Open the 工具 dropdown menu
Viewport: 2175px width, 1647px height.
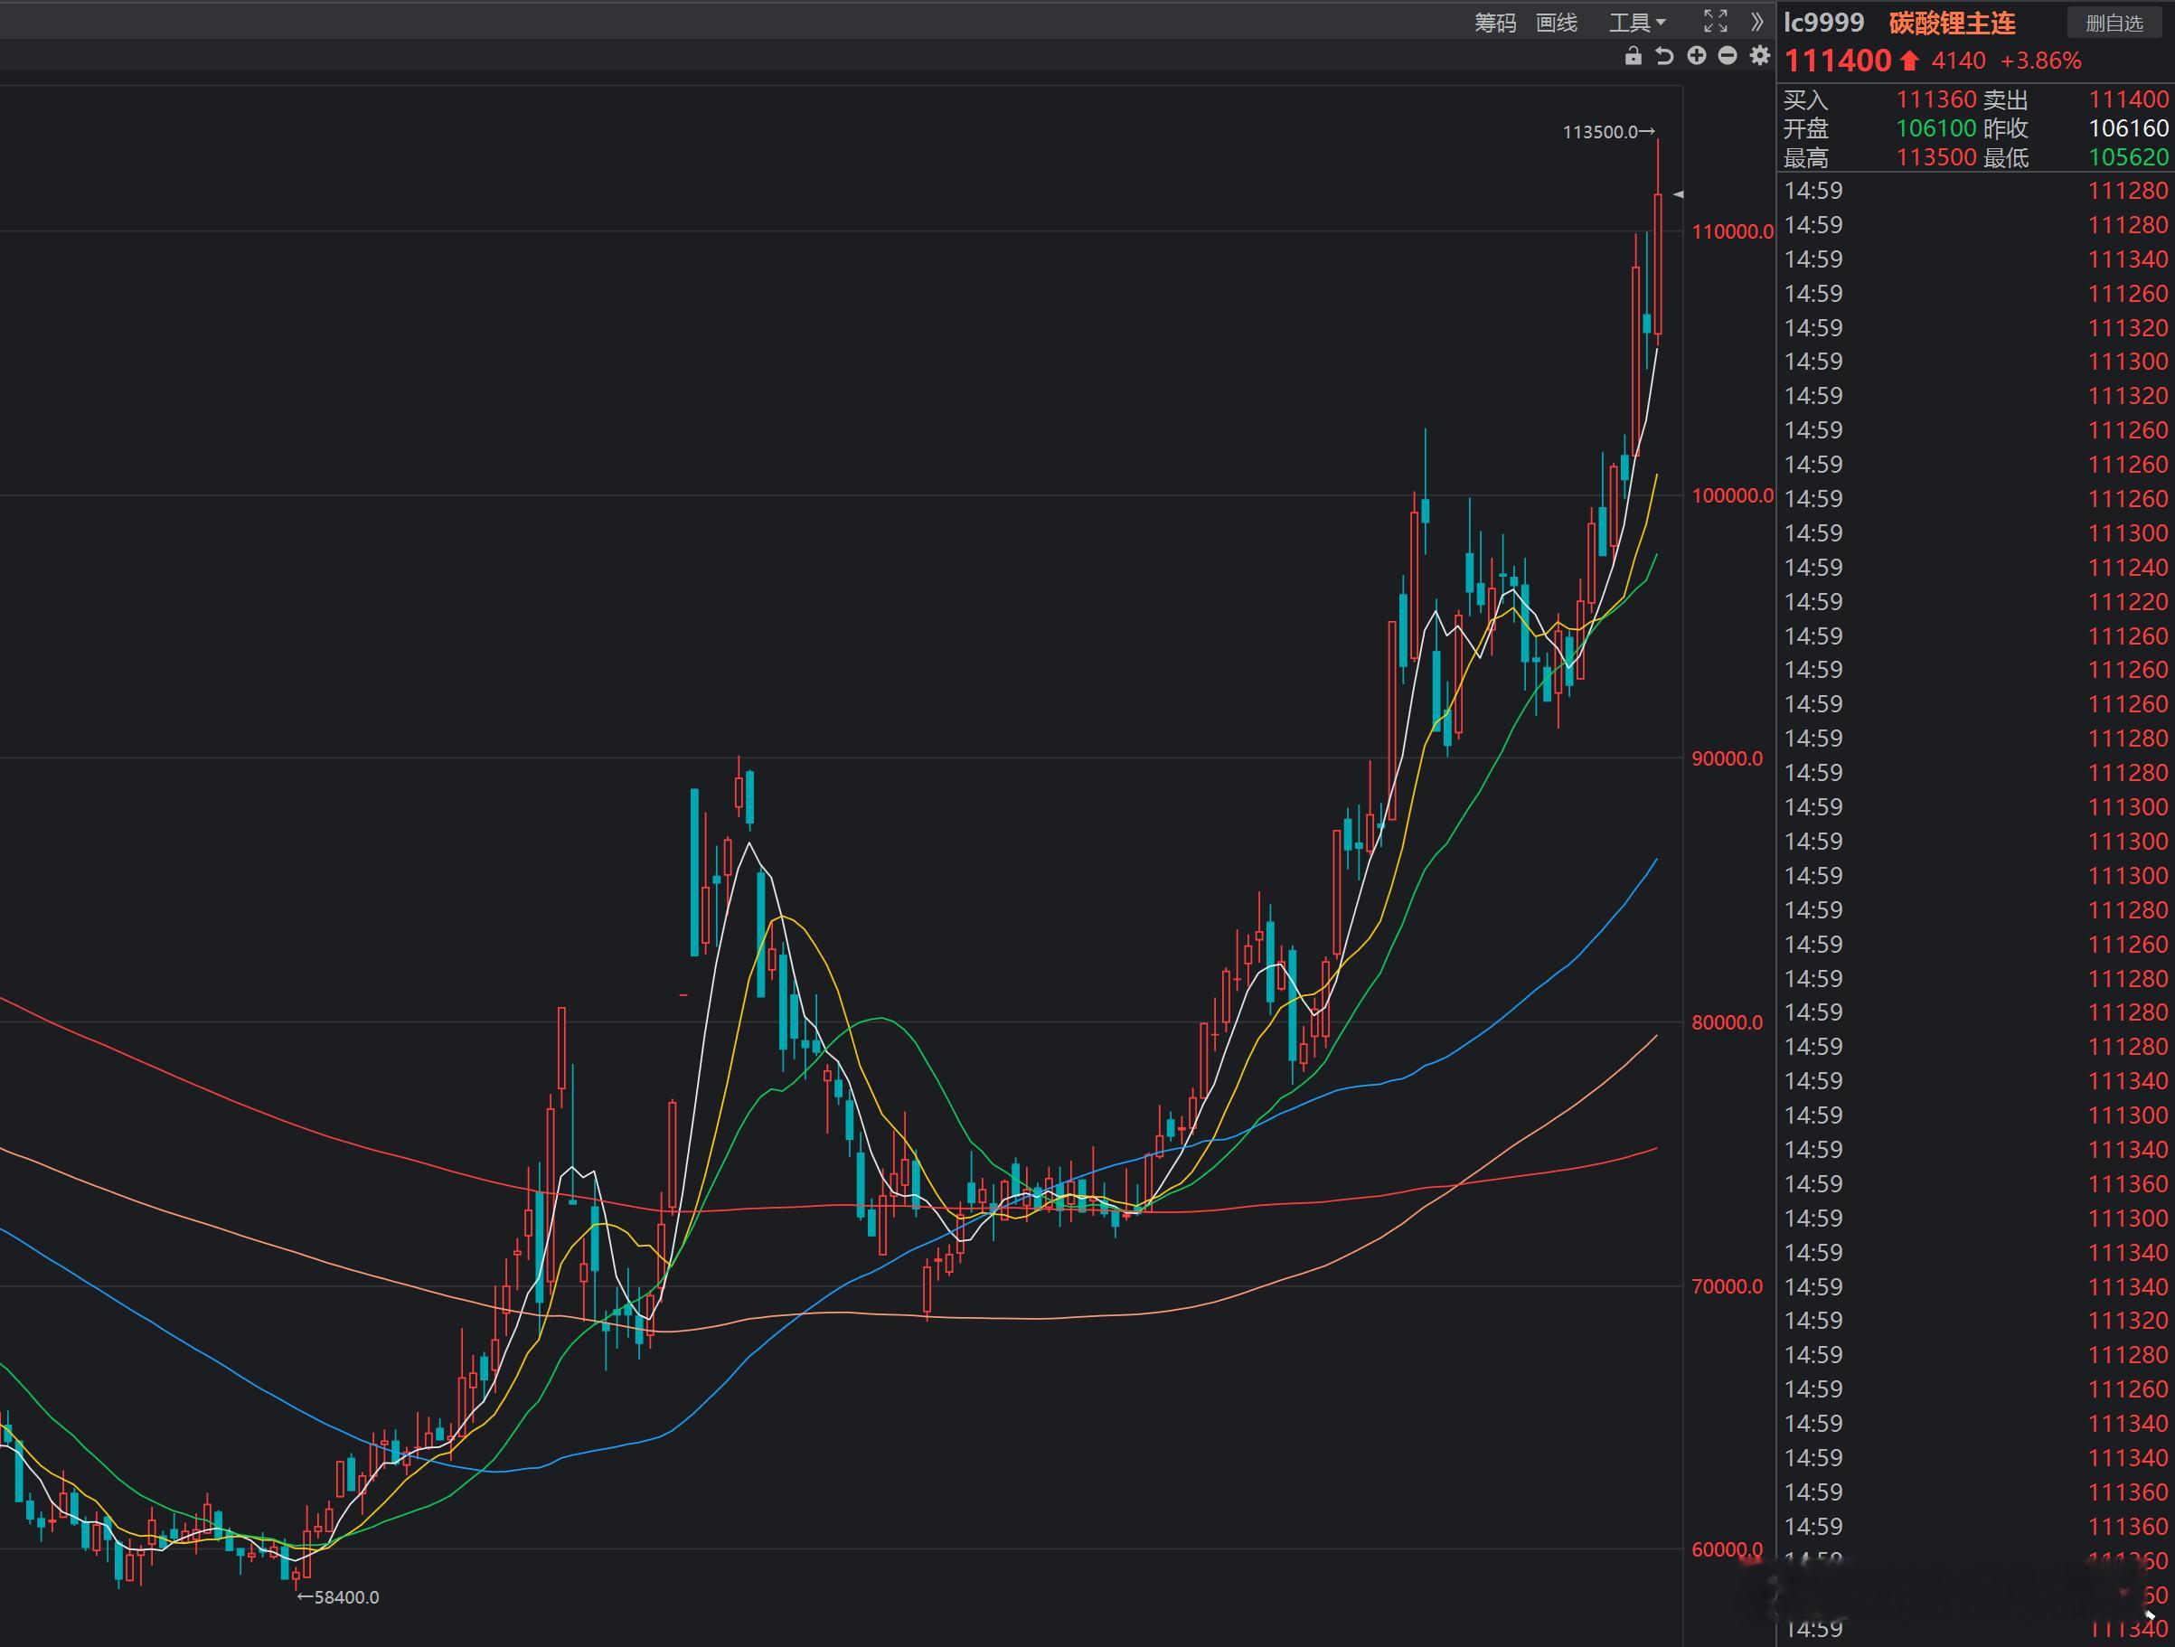[x=1636, y=23]
